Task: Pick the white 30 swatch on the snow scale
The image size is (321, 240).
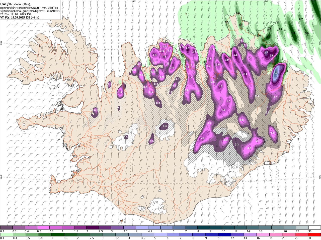Action: 314,227
